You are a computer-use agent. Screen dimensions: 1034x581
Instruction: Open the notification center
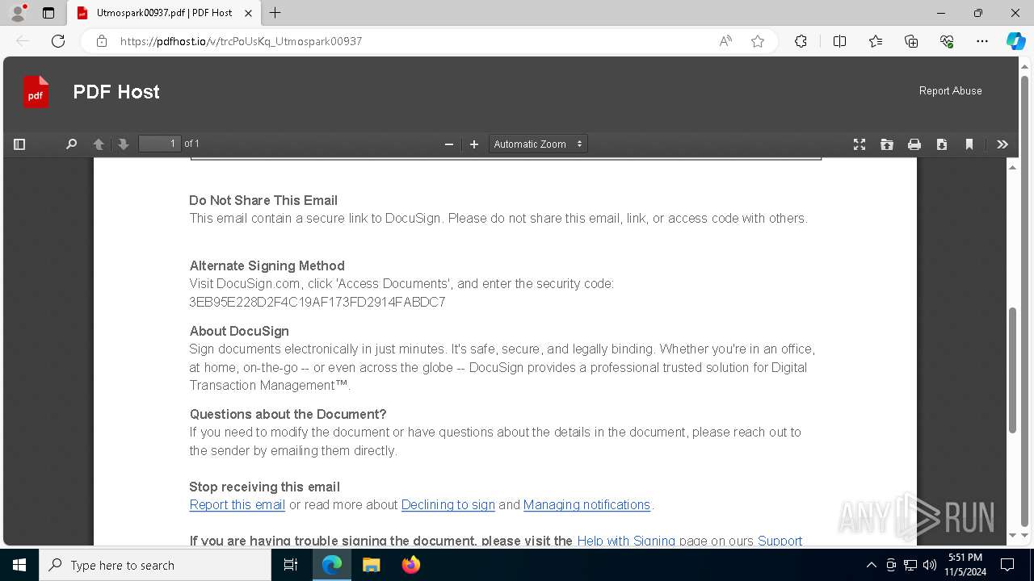[x=1007, y=565]
